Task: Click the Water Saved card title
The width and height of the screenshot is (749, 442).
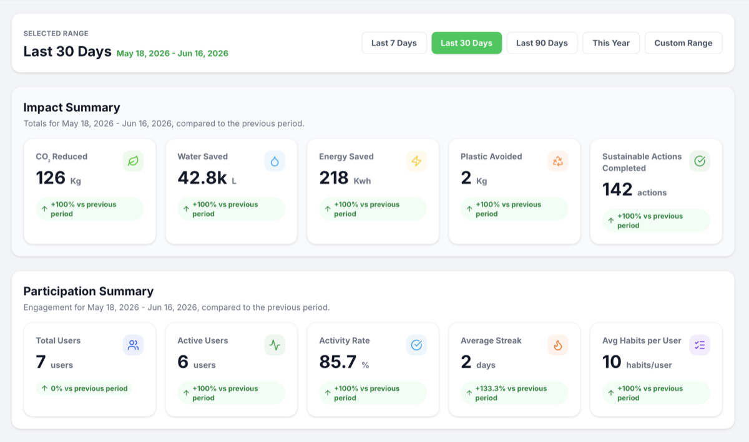Action: click(203, 156)
